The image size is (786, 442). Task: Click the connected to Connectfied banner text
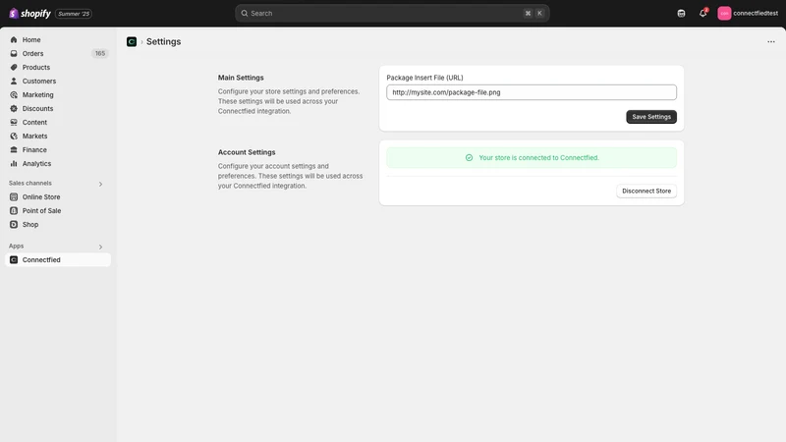click(x=538, y=158)
